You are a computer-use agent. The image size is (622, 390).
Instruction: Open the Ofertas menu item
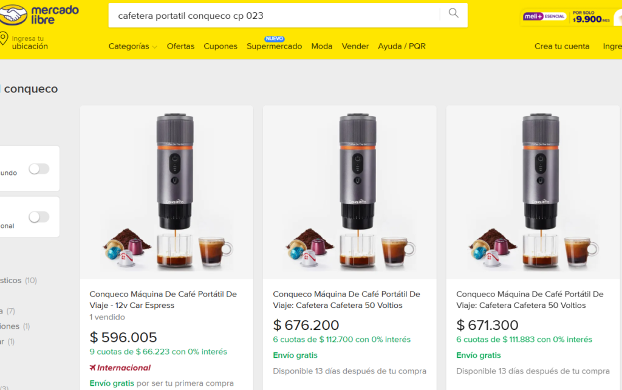pyautogui.click(x=180, y=46)
